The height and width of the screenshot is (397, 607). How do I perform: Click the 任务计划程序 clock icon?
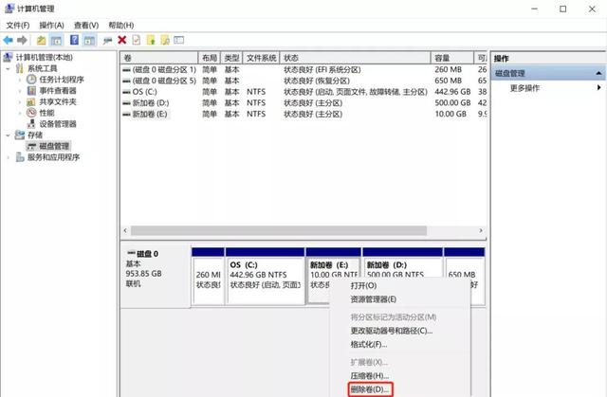[x=31, y=80]
